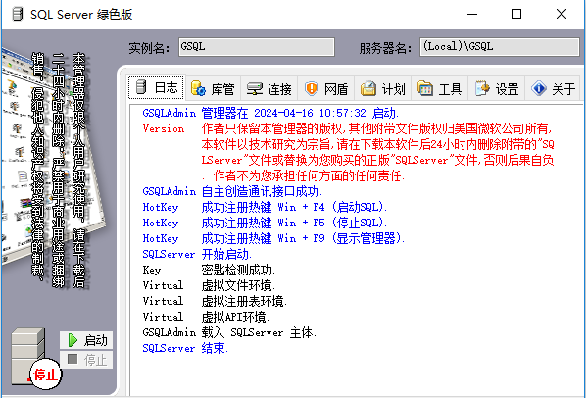The width and height of the screenshot is (586, 398).
Task: Open the 连接 connection tab
Action: (x=269, y=89)
